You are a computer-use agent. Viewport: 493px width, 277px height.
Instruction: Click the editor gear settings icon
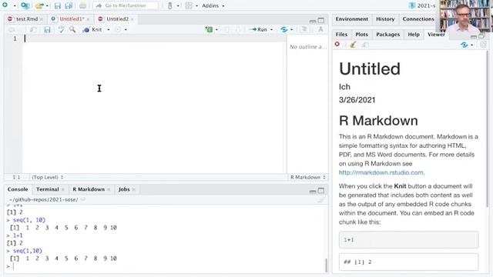(118, 29)
